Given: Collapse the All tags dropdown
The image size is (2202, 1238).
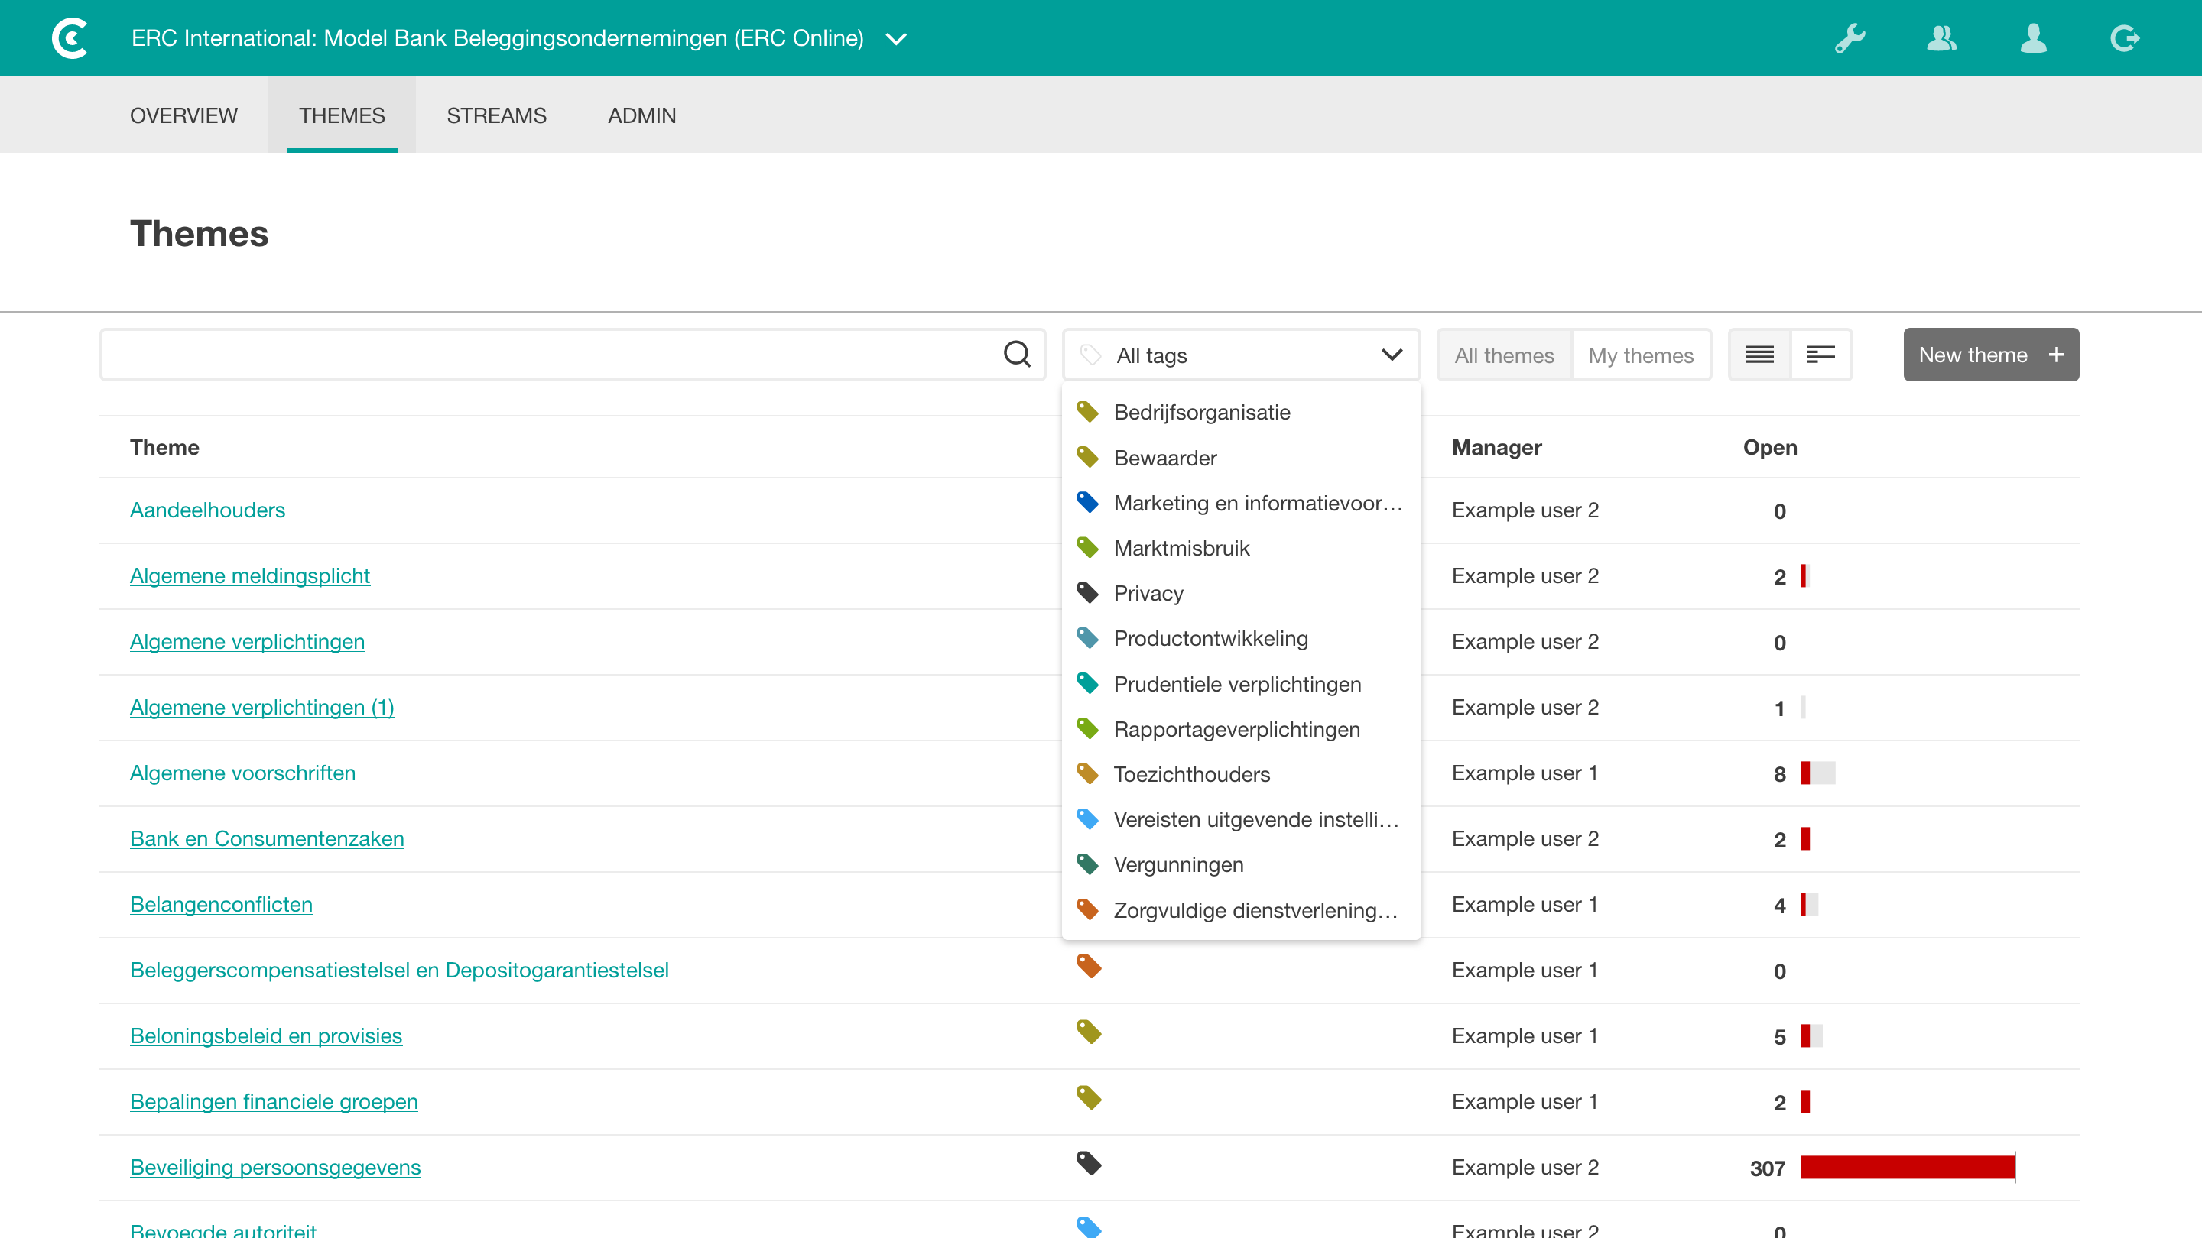Looking at the screenshot, I should pyautogui.click(x=1392, y=355).
